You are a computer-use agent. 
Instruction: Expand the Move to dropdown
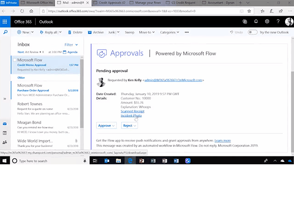[146, 32]
